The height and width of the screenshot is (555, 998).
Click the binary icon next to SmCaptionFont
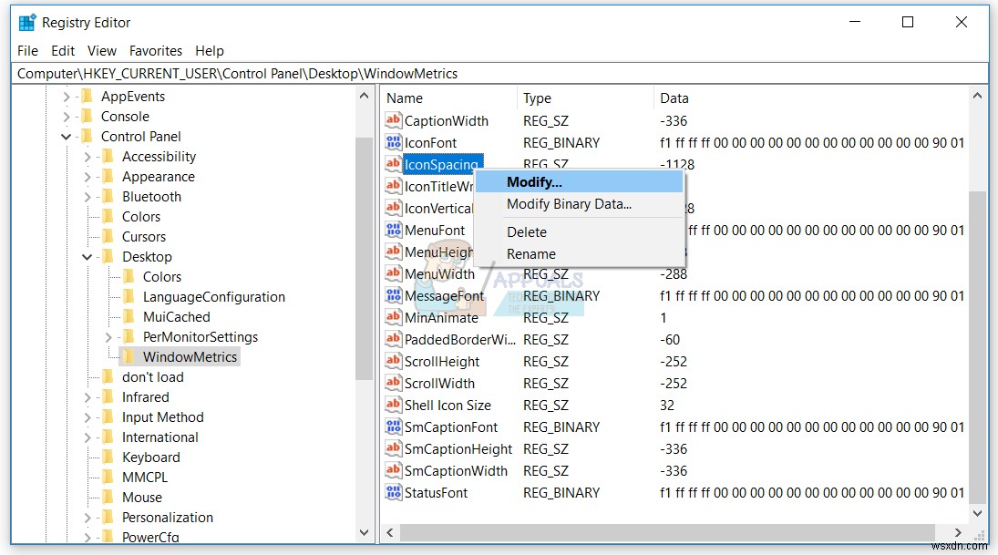(392, 427)
